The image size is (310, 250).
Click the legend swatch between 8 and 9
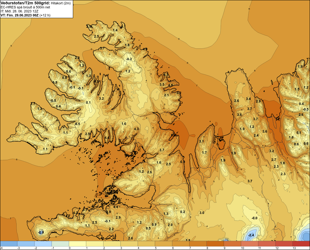(215, 244)
